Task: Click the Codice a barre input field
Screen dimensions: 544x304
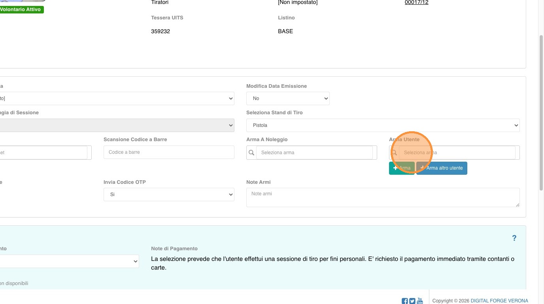Action: (169, 152)
